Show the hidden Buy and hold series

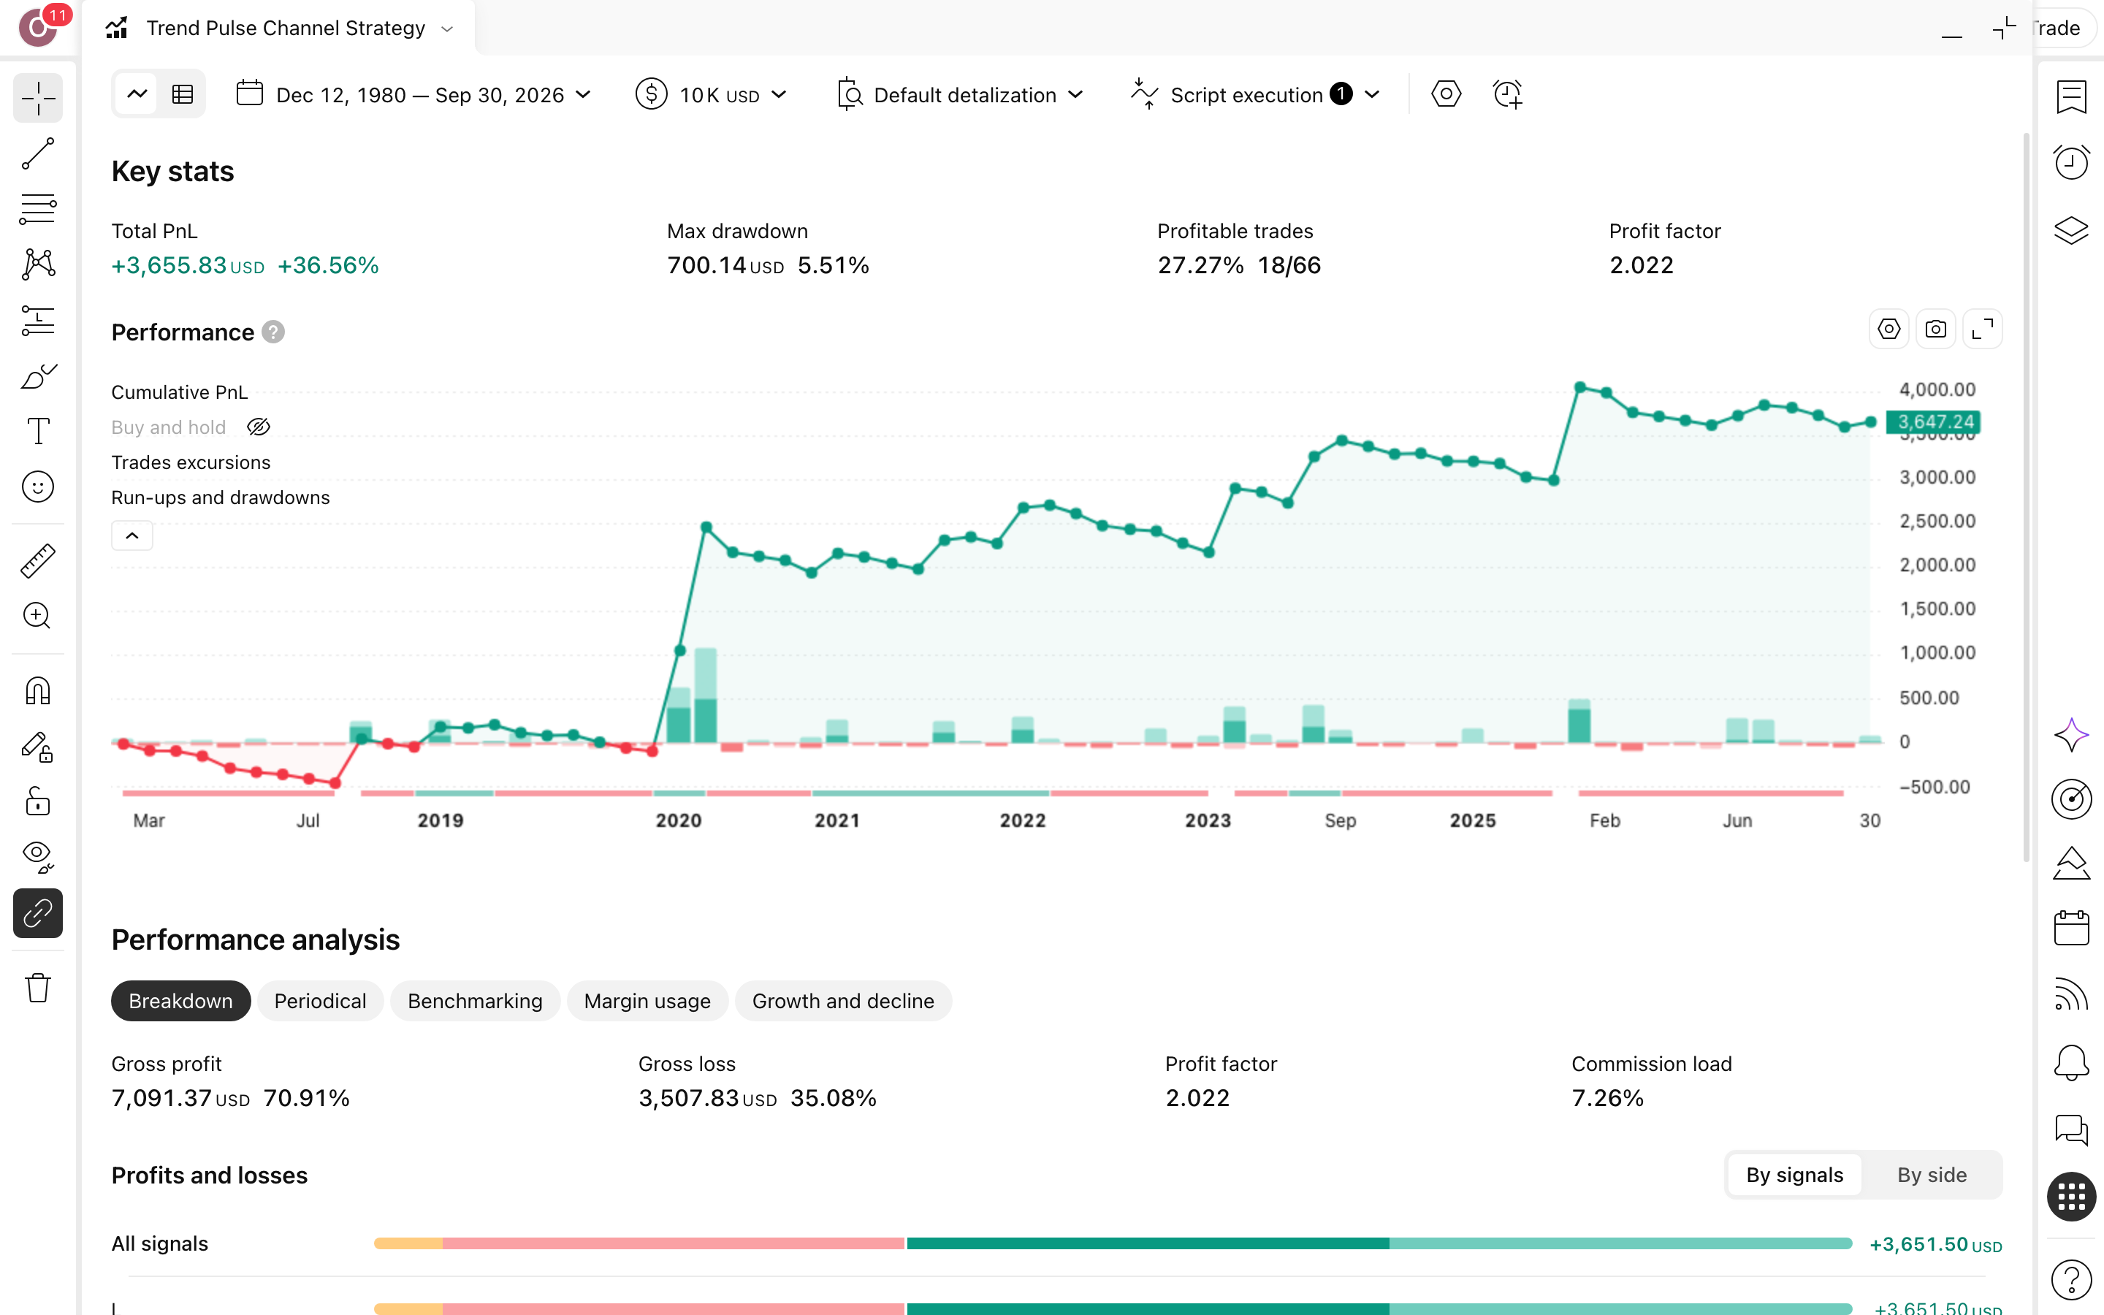[259, 427]
